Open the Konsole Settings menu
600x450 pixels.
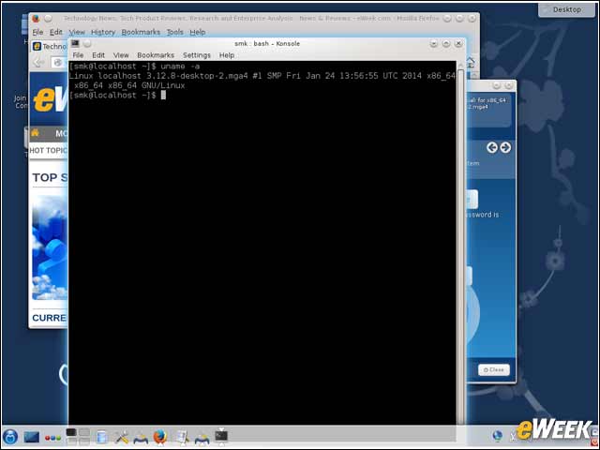196,55
